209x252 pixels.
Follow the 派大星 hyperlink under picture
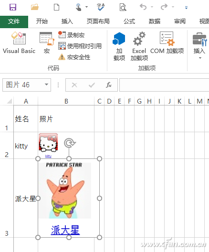65,230
